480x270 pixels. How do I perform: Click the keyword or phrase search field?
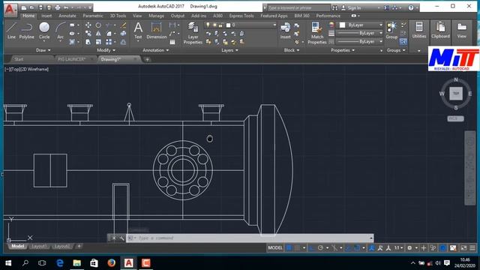298,8
